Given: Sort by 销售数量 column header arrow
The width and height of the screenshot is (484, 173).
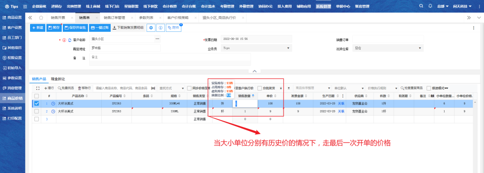Looking at the screenshot, I should pyautogui.click(x=253, y=96).
